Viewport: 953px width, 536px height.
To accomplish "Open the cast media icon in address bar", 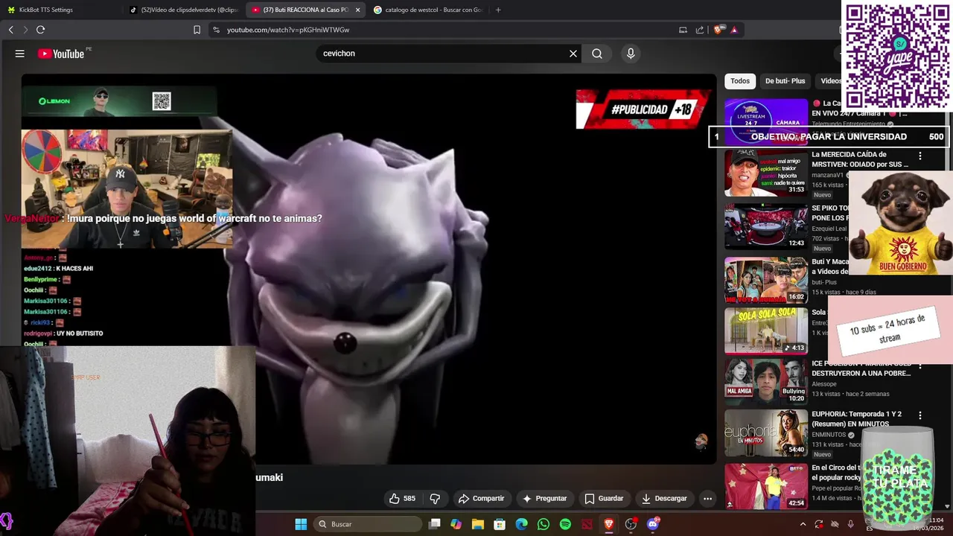I will click(x=683, y=30).
